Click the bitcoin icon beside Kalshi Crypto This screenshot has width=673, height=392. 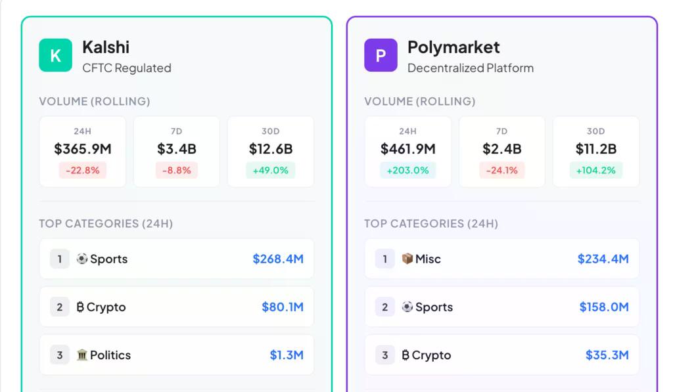coord(80,307)
